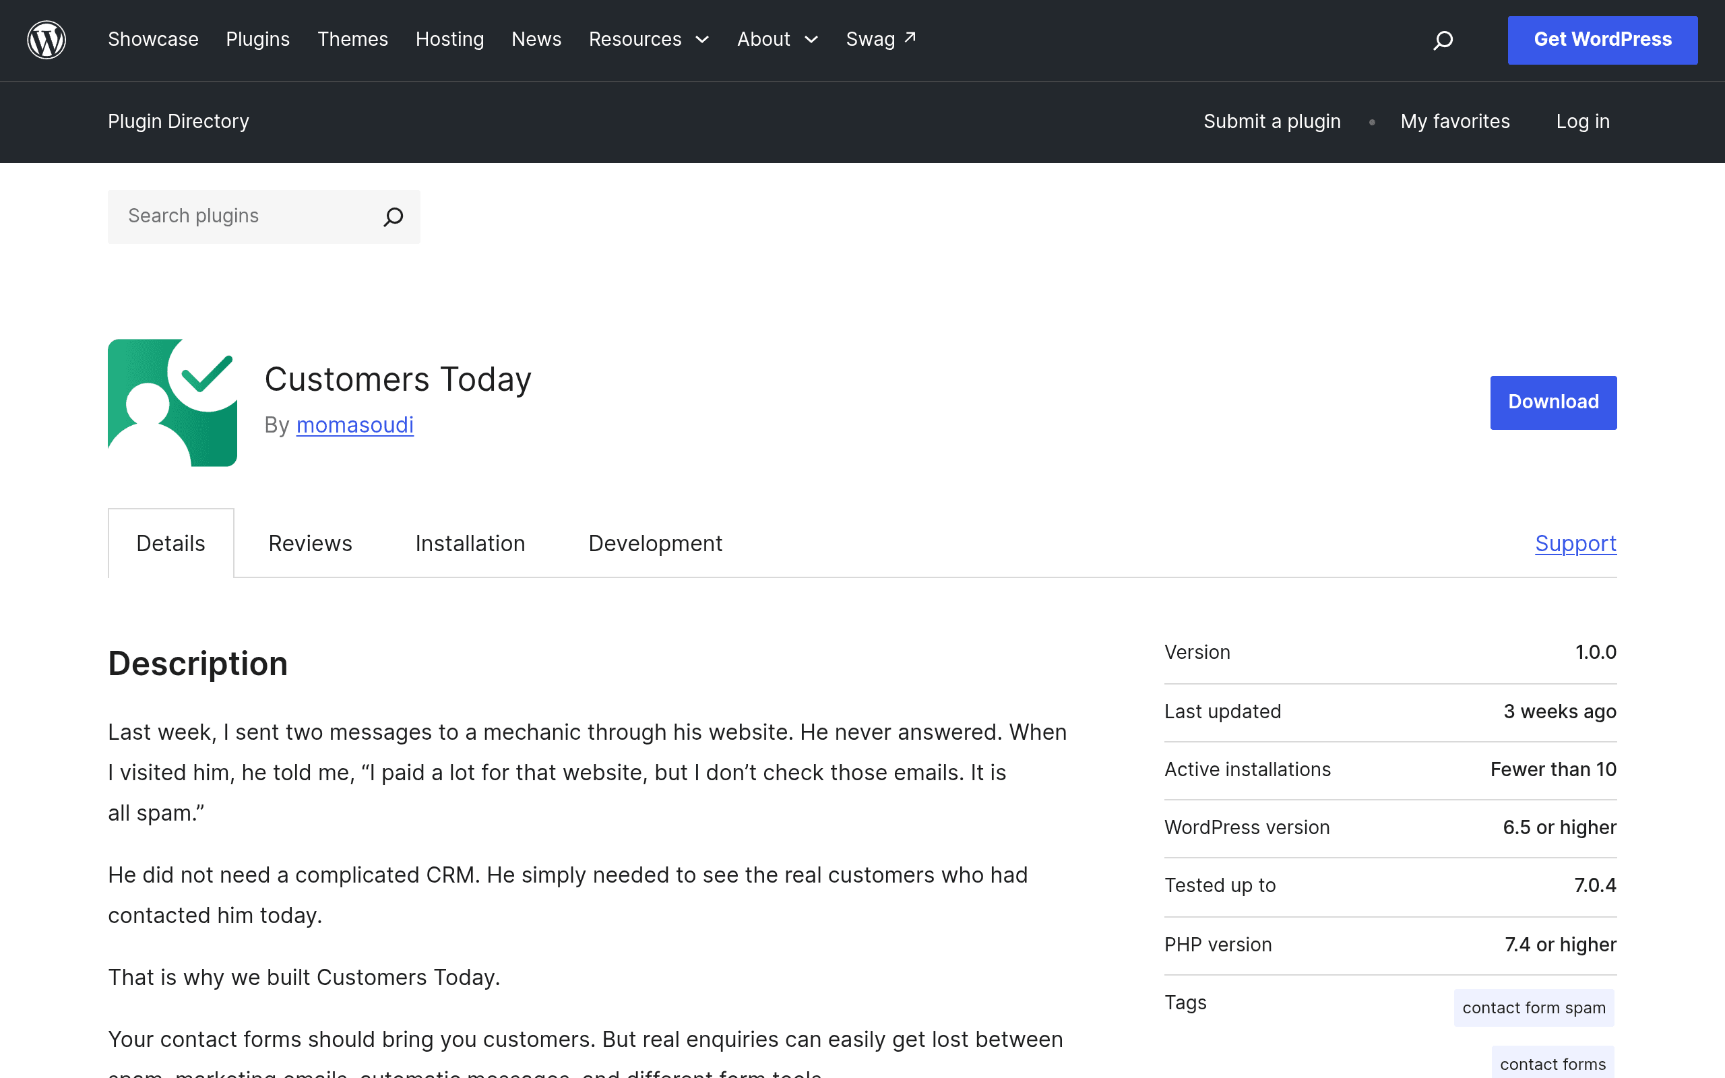
Task: Click the tested up to '7.0.4' value
Action: (1595, 885)
